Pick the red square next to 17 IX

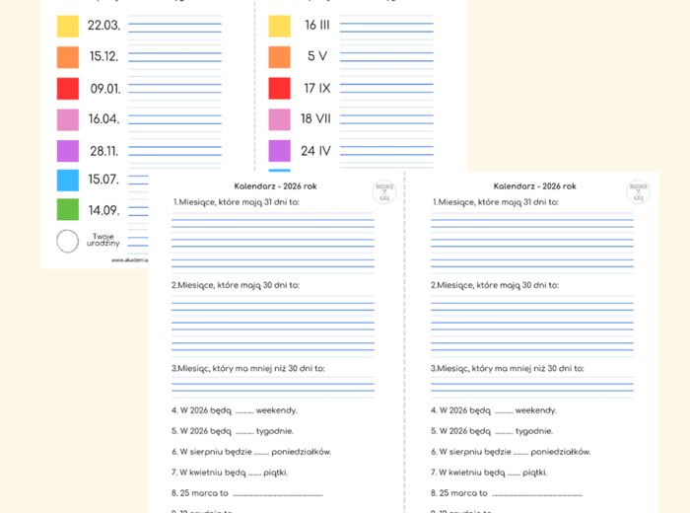(280, 89)
